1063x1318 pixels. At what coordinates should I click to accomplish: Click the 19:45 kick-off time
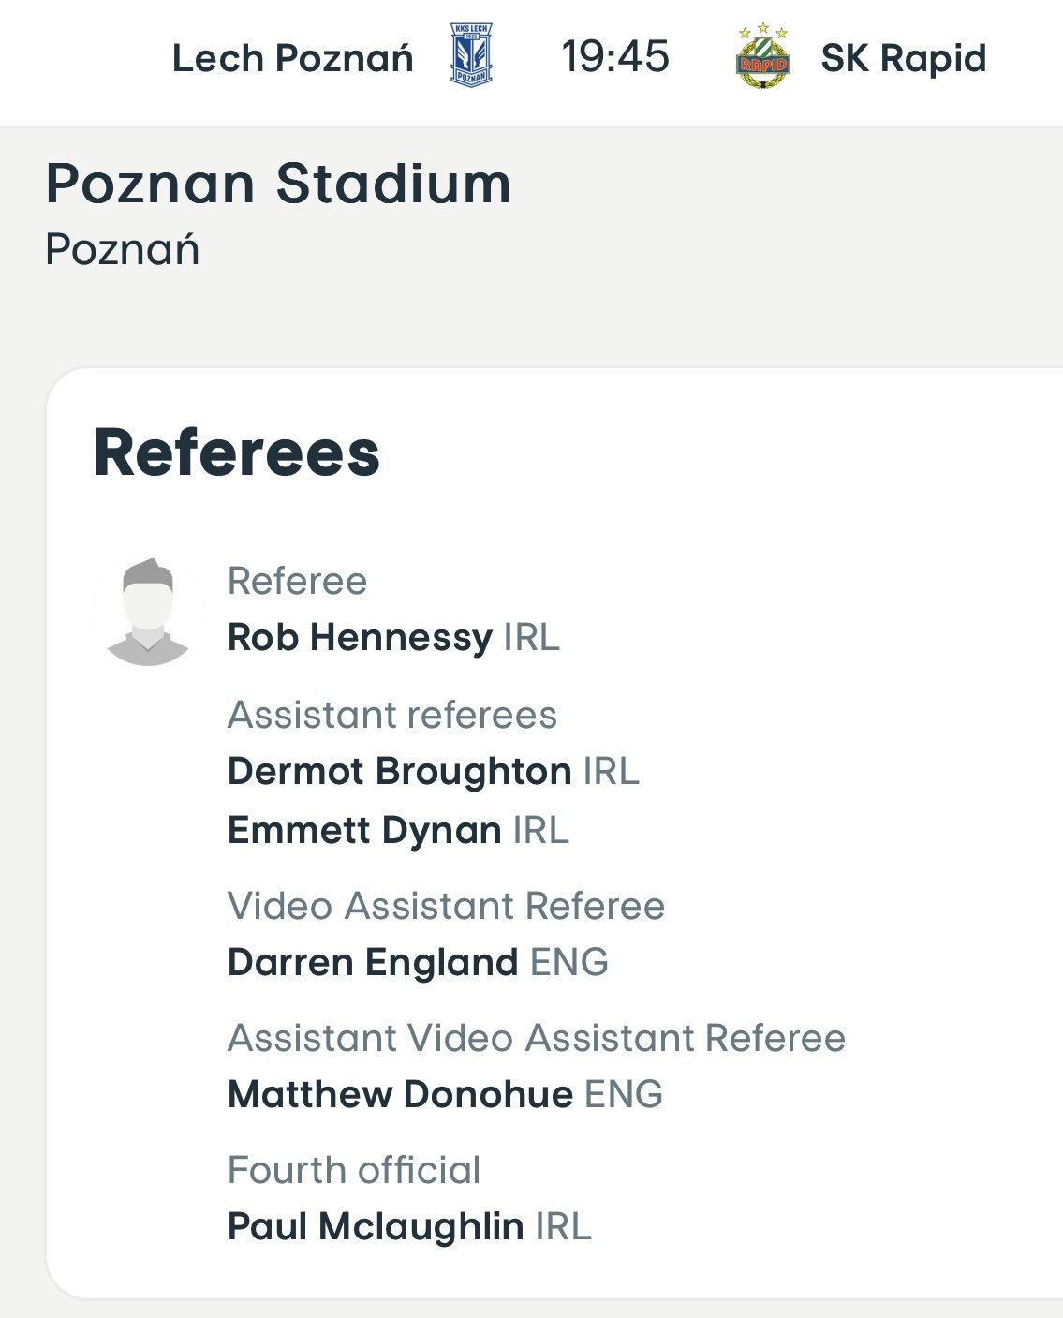click(615, 56)
